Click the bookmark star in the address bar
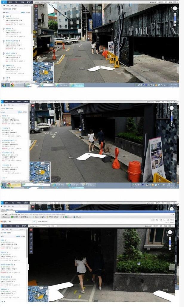 (x=171, y=214)
